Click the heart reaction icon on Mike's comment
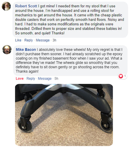This screenshot has width=129, height=148. pos(121,76)
